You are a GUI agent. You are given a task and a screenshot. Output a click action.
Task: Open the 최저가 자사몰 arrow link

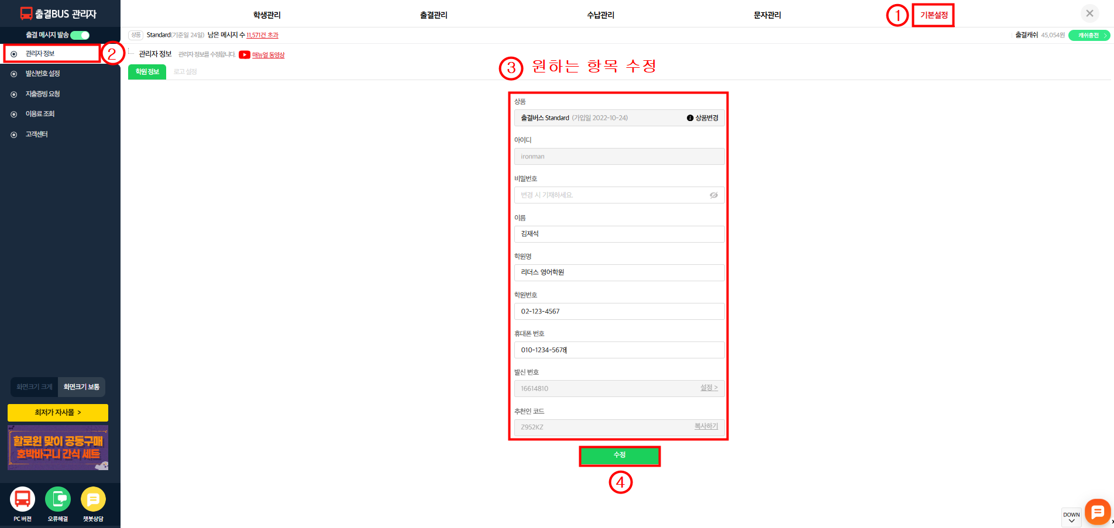58,413
